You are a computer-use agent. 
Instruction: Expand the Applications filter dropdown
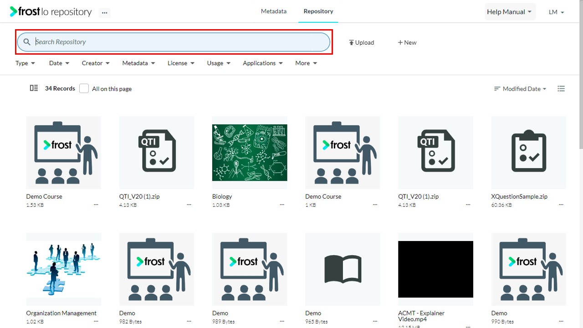263,63
